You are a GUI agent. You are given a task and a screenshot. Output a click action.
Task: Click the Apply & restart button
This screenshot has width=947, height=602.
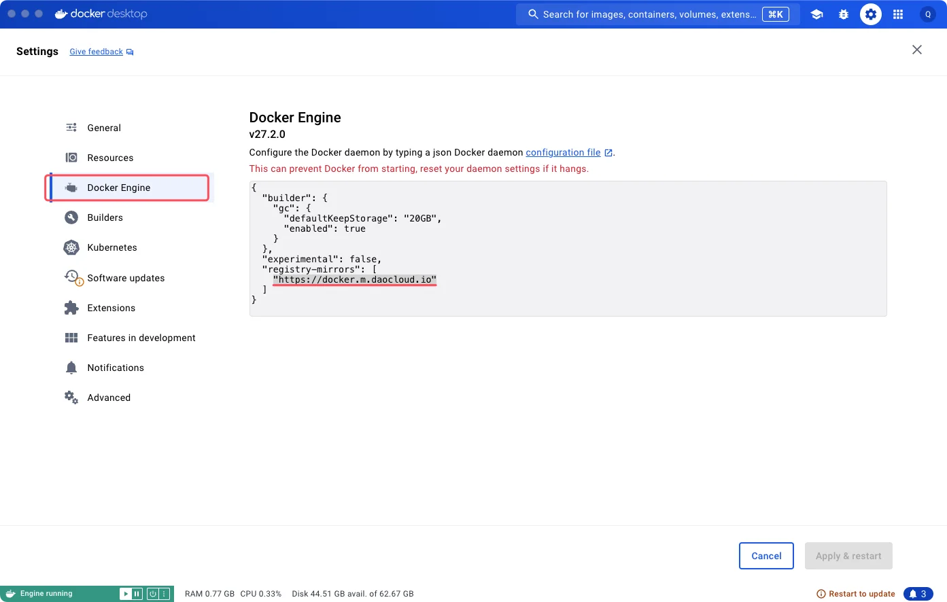coord(848,556)
